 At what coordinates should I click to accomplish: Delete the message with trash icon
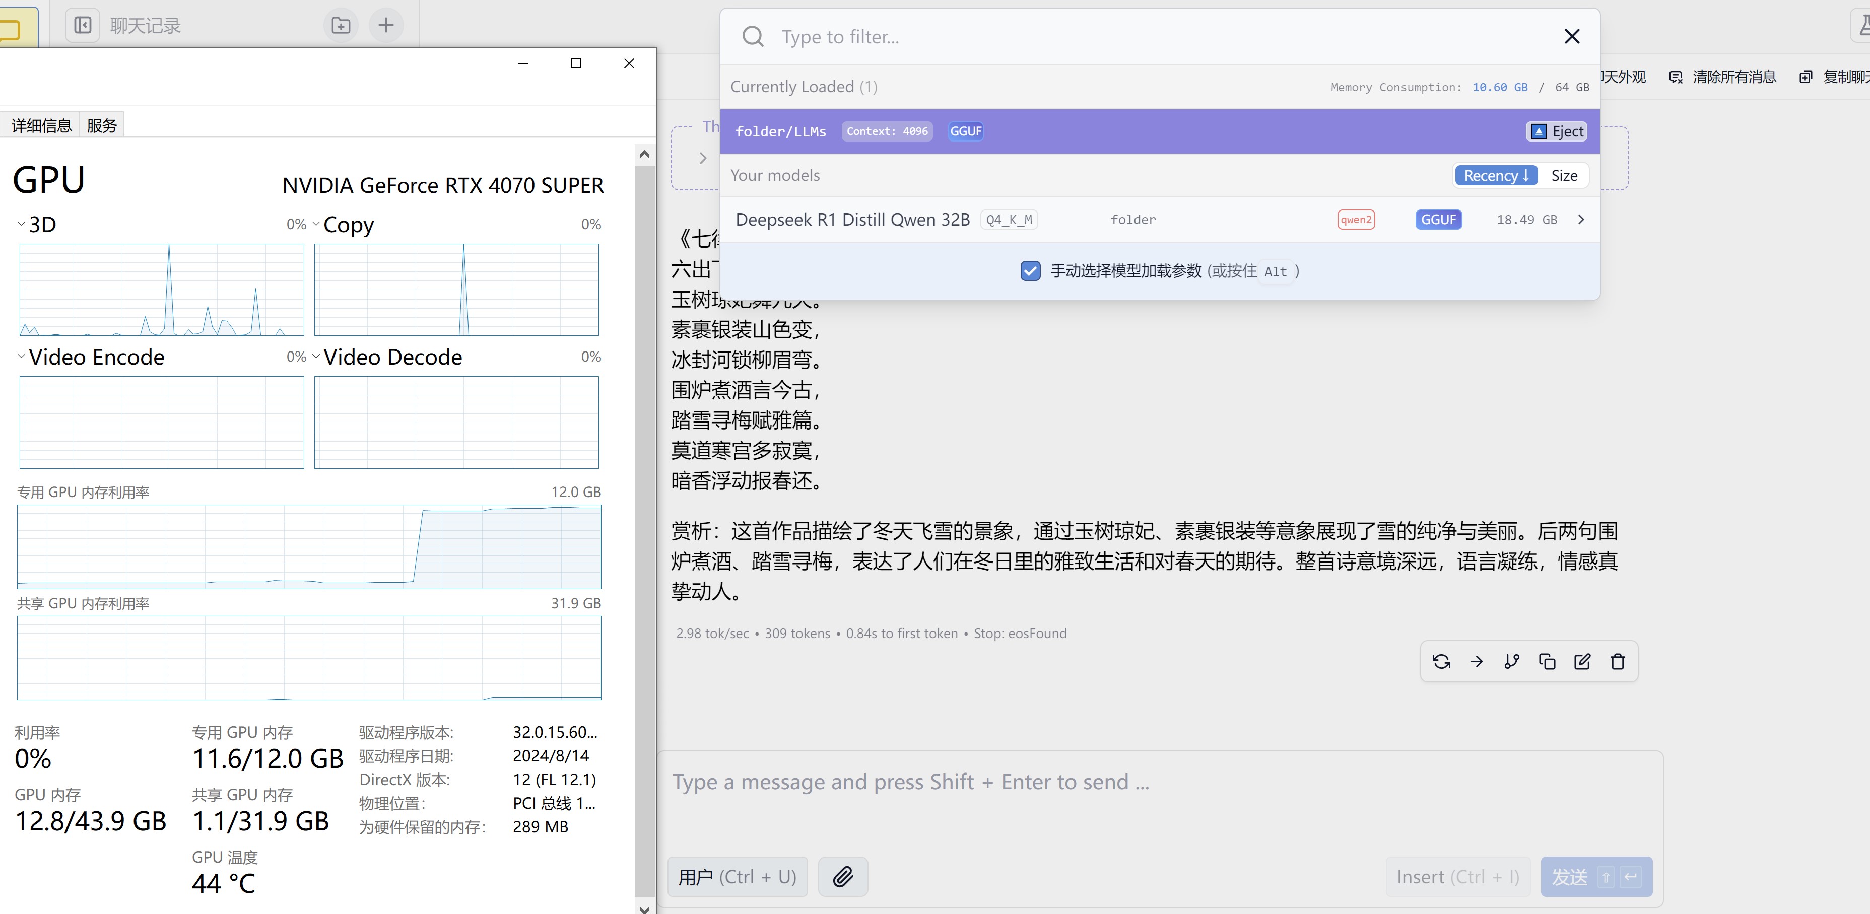click(1618, 662)
